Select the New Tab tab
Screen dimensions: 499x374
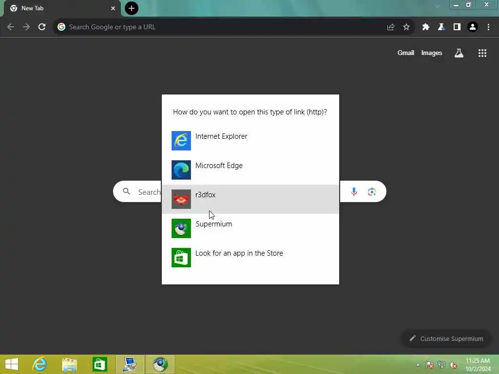[x=62, y=8]
